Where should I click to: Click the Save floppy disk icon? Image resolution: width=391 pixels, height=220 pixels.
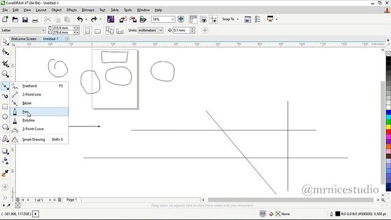click(25, 20)
